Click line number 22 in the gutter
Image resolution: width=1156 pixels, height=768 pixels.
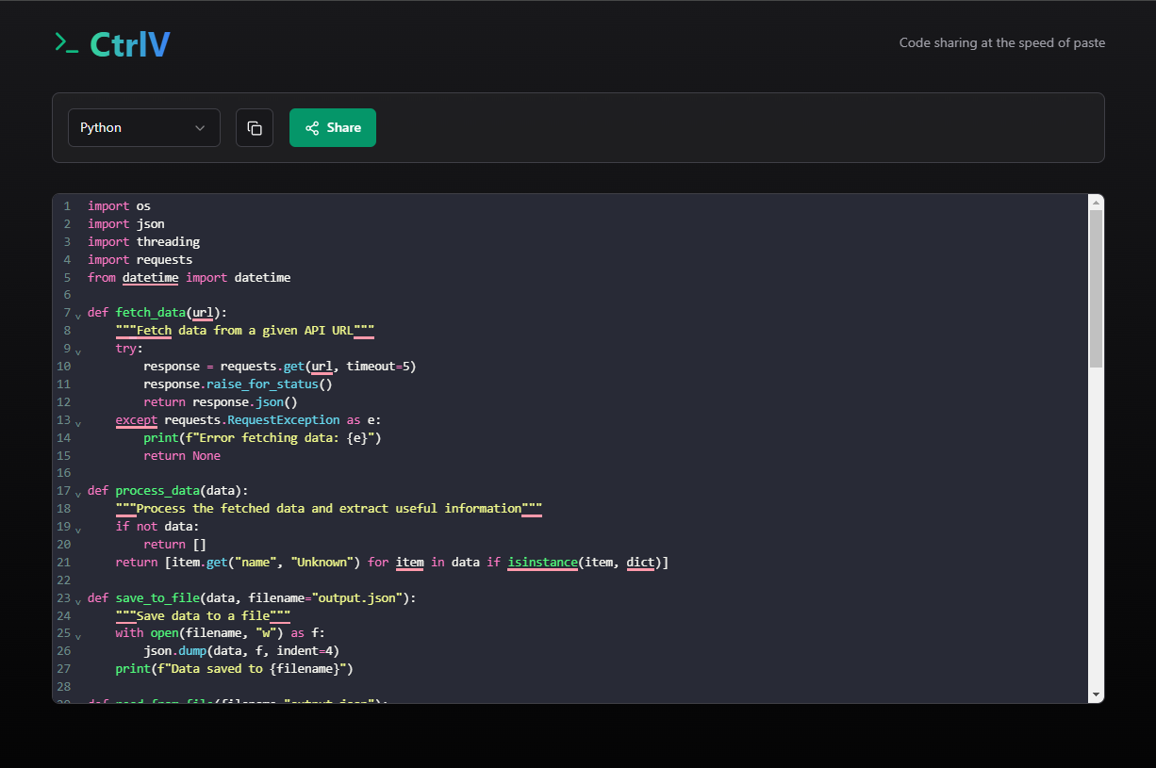point(64,580)
